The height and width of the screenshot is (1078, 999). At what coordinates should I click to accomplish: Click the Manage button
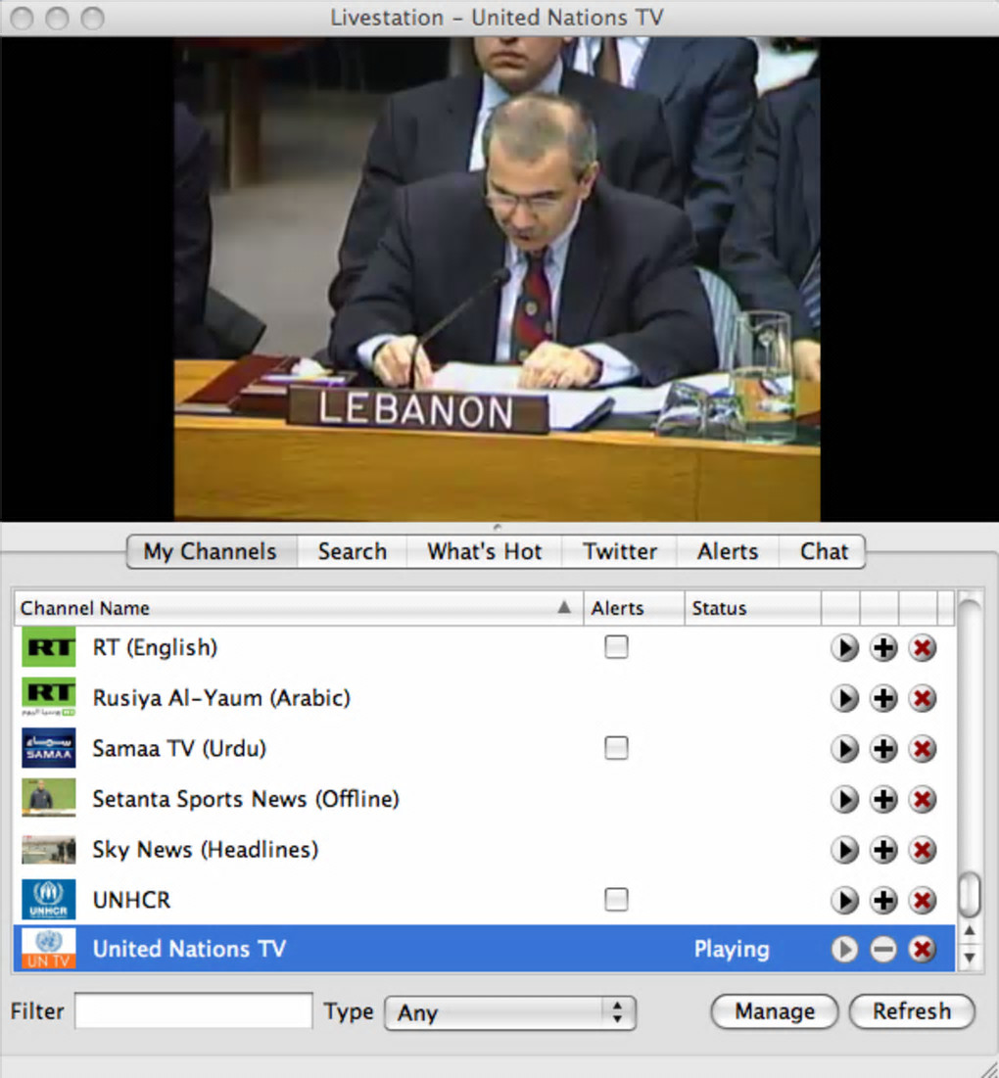775,1011
